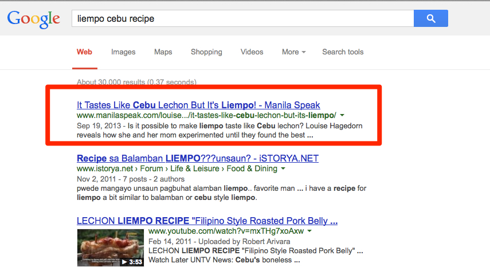Switch to the Maps tab
The image size is (490, 275).
pos(163,52)
